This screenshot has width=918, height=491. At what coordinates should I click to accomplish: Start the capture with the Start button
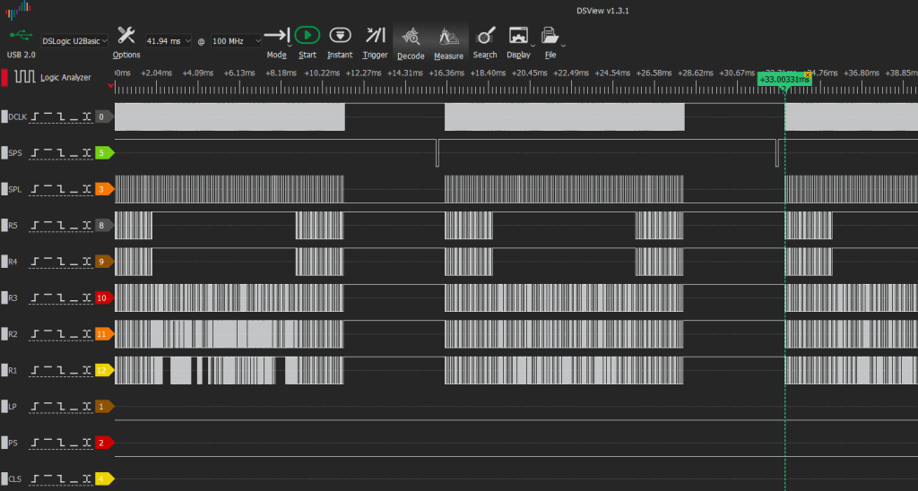[307, 36]
